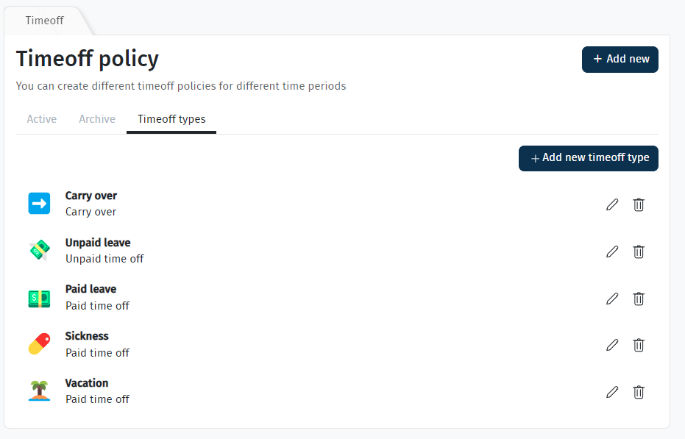The height and width of the screenshot is (439, 685).
Task: Click the Sickness pill icon
Action: point(39,344)
